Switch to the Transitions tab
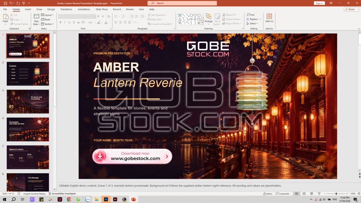This screenshot has height=203, width=361. (66, 9)
